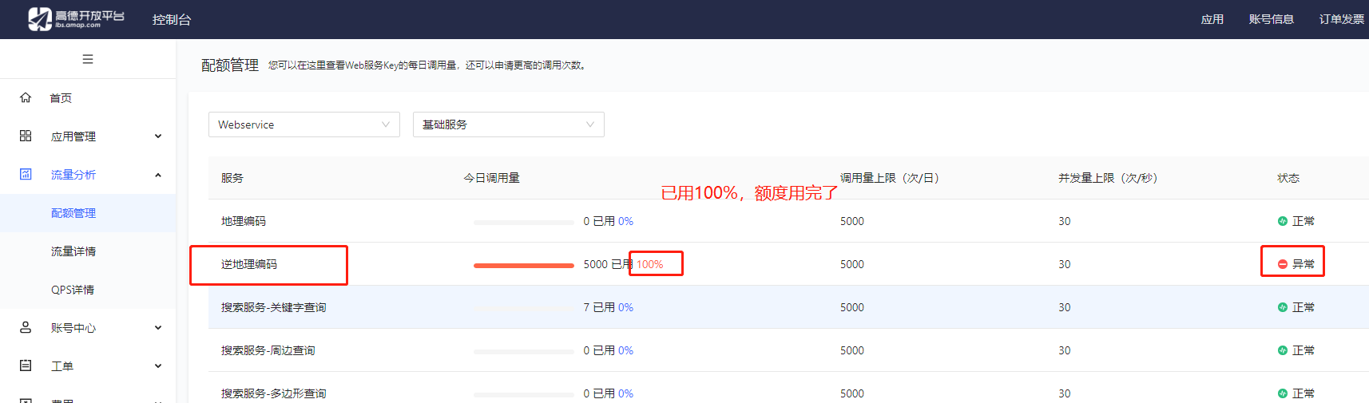The height and width of the screenshot is (403, 1369).
Task: Click 应用 in the top navigation
Action: point(1212,19)
